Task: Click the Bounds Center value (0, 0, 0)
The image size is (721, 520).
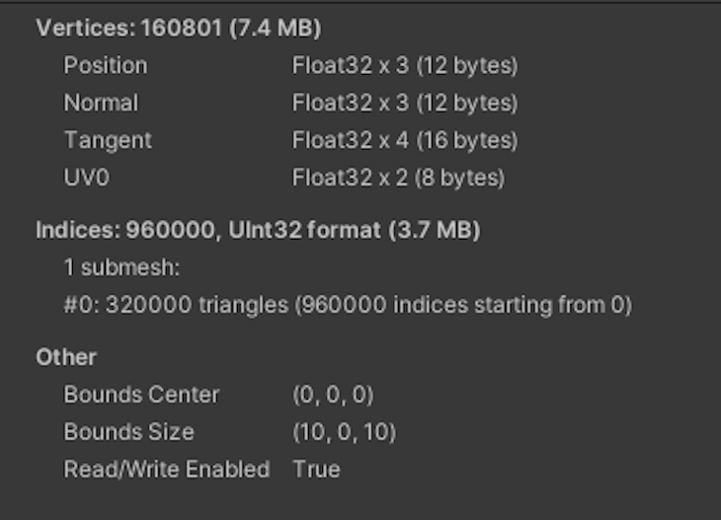Action: [x=333, y=395]
